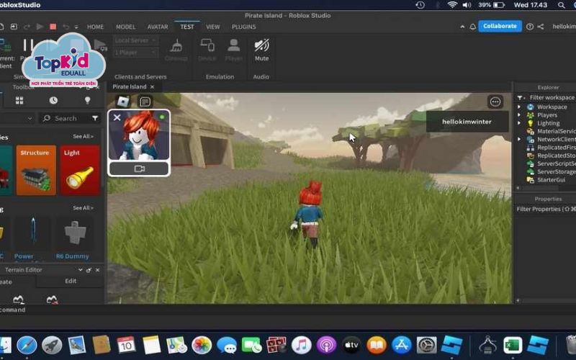This screenshot has height=360, width=576.
Task: Close the Terrain Editor panel
Action: (97, 270)
